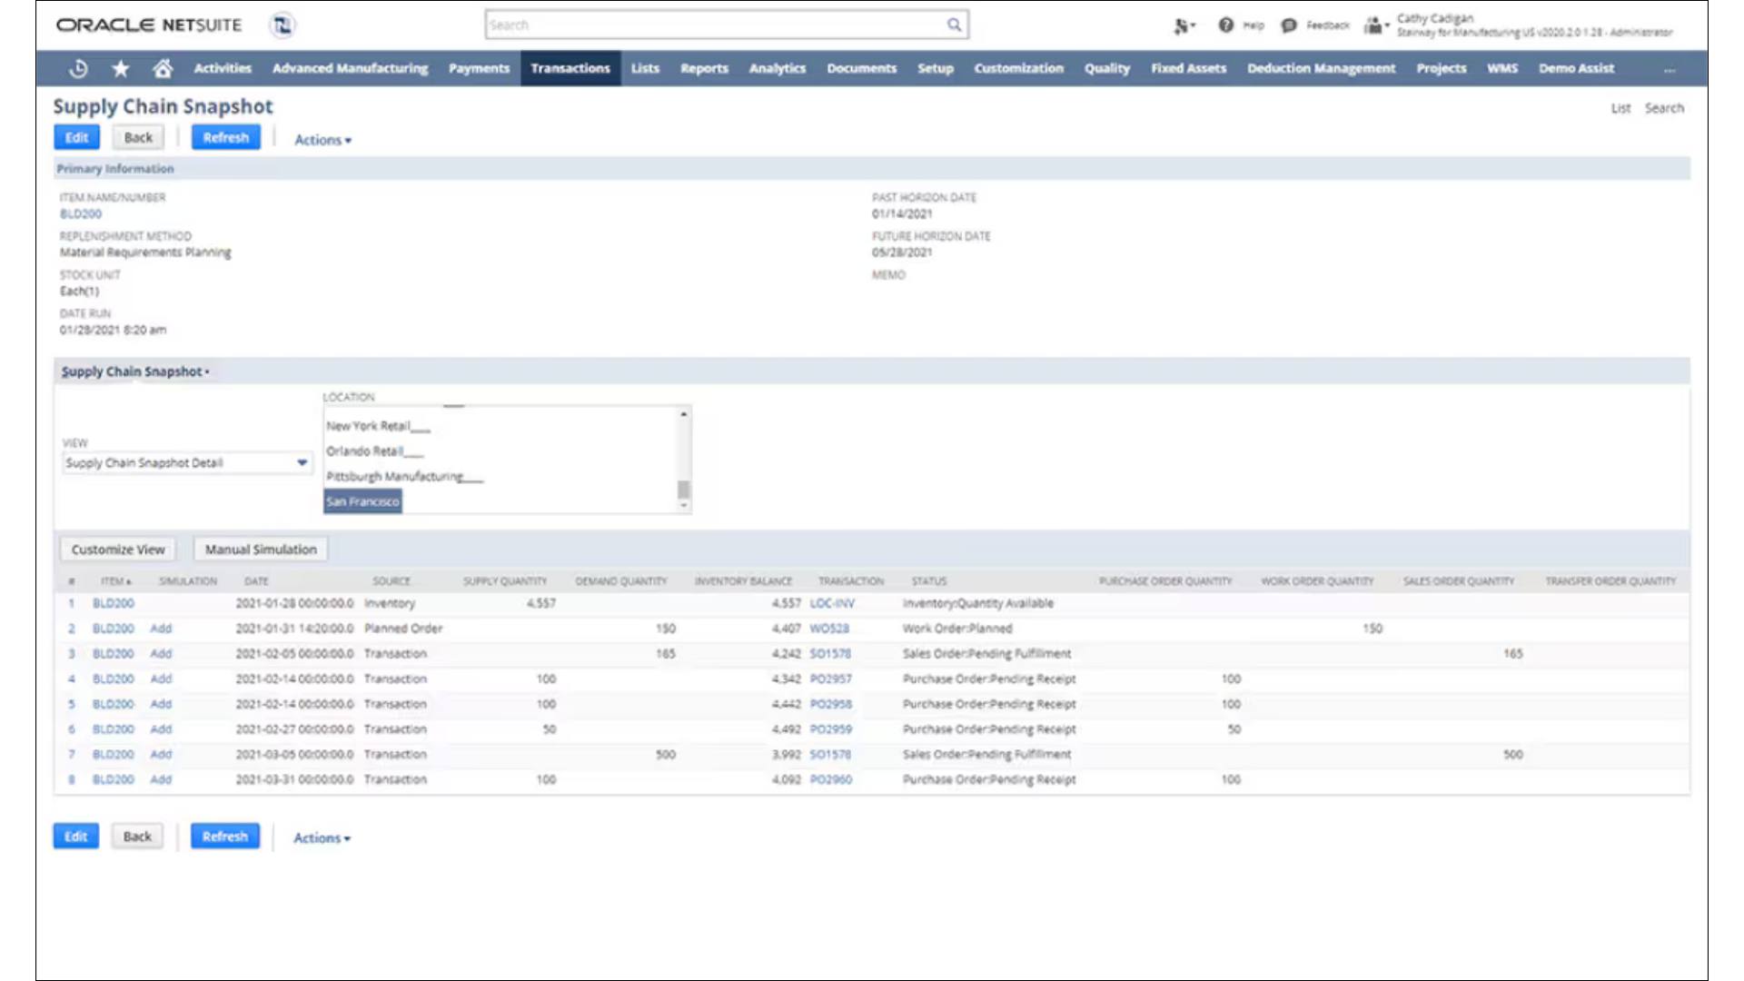Open the Fixed Assets menu
Viewport: 1744px width, 981px height.
(x=1188, y=68)
